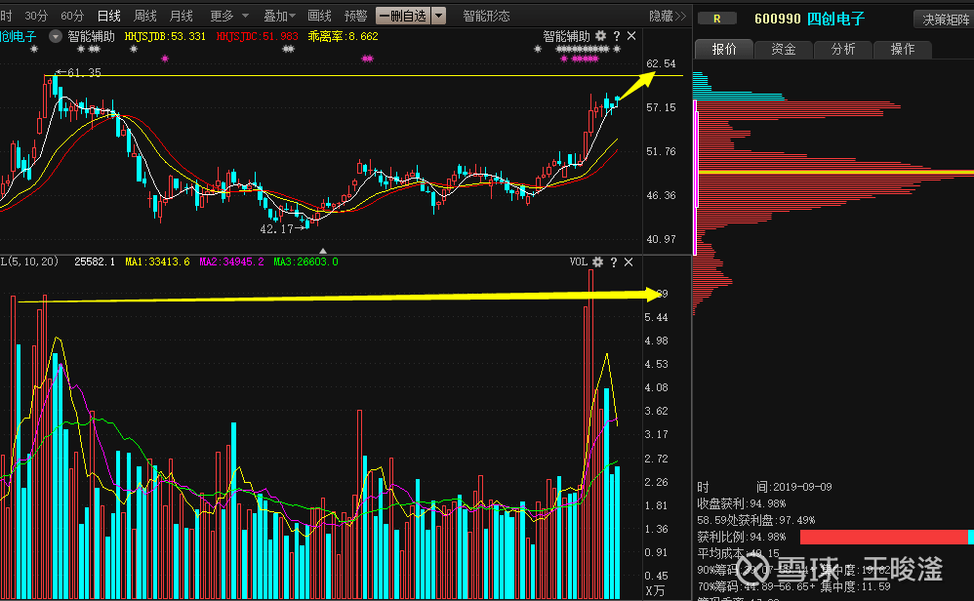The width and height of the screenshot is (974, 601).
Task: Close the VOL indicator panel
Action: [x=629, y=262]
